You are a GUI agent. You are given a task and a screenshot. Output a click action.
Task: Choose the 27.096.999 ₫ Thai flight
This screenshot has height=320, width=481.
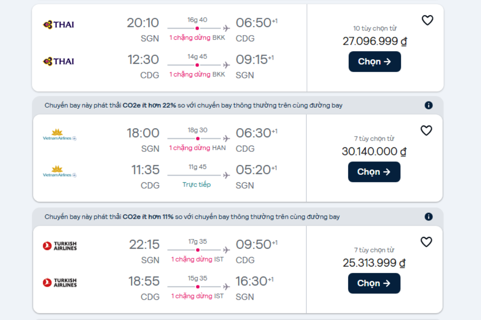tap(375, 61)
